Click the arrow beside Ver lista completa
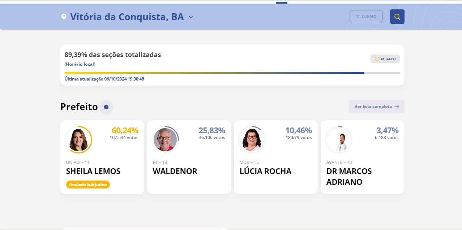Image resolution: width=462 pixels, height=230 pixels. [x=397, y=107]
